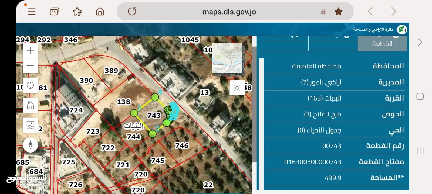
Task: Click parcel label 22 on map
Action: [208, 185]
